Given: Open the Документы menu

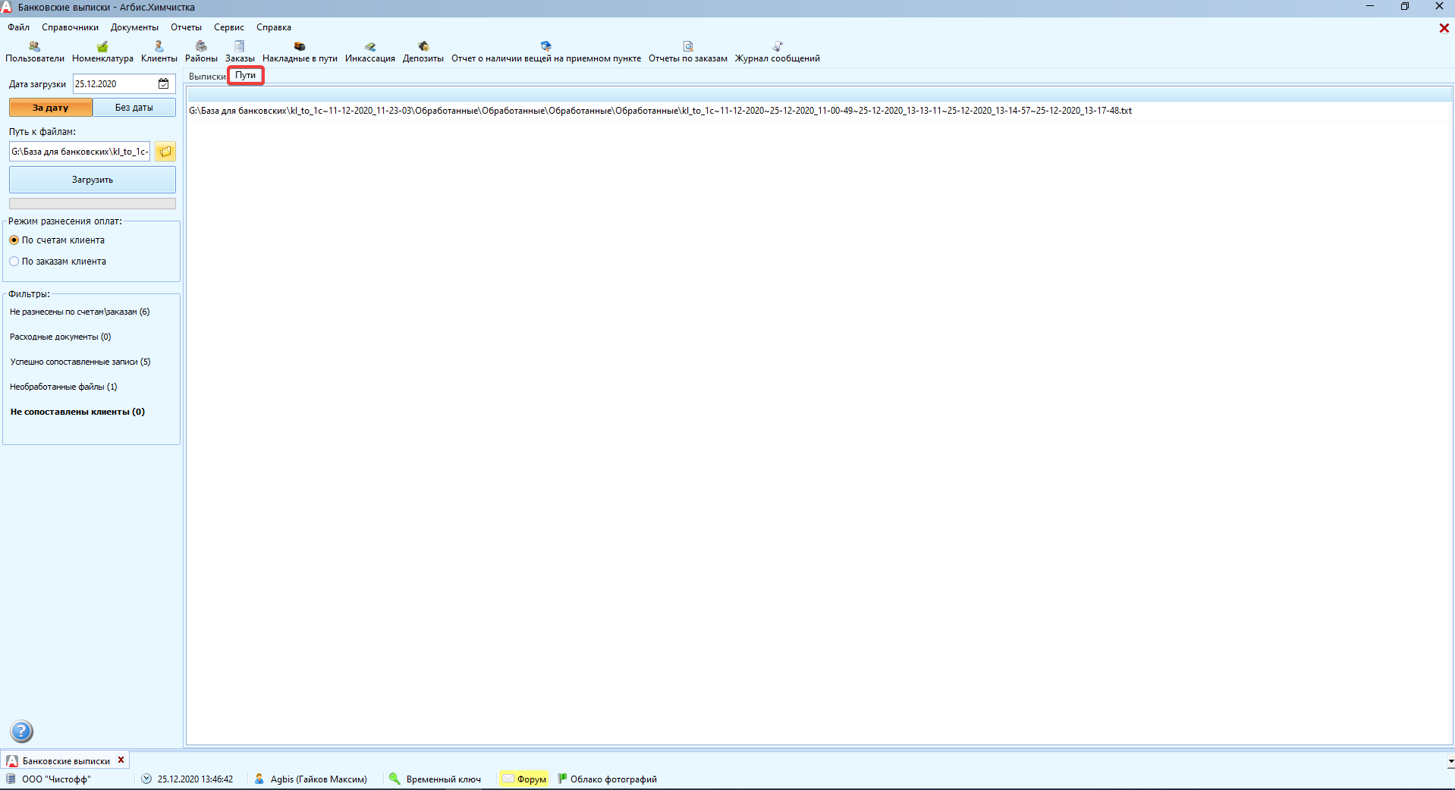Looking at the screenshot, I should (134, 27).
